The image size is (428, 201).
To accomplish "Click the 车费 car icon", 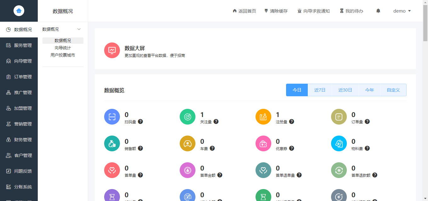I will tap(188, 143).
